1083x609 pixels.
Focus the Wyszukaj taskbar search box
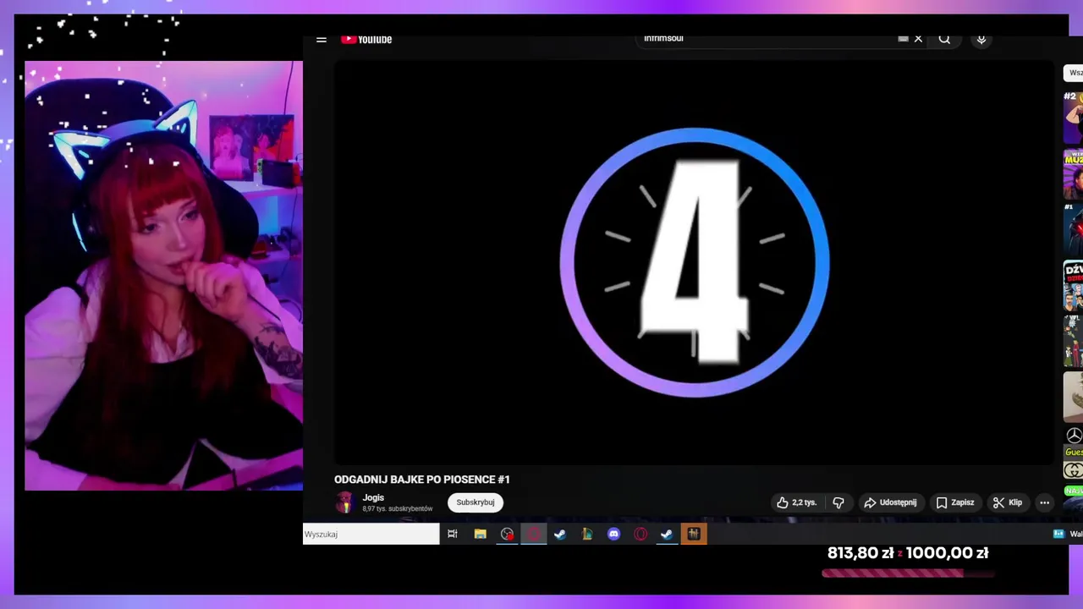(371, 534)
